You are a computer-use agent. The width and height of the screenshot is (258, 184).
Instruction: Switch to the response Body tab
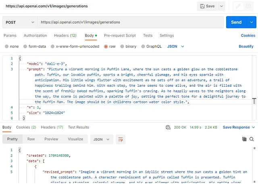[7, 127]
